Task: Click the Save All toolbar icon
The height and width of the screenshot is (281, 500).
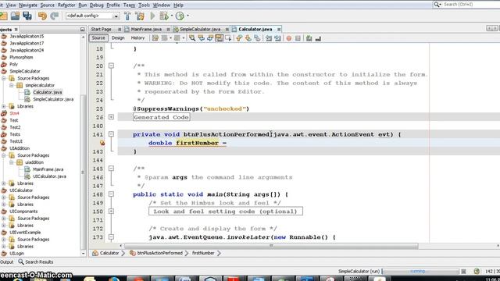Action: click(27, 16)
